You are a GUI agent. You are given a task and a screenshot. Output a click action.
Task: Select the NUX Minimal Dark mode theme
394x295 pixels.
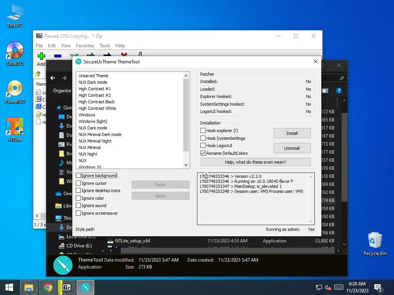[100, 134]
